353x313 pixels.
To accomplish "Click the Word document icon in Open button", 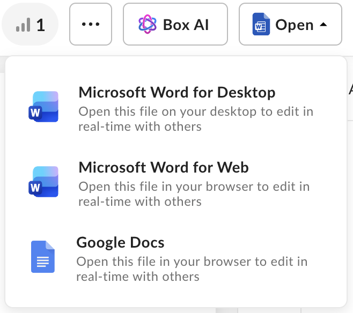I will [261, 24].
